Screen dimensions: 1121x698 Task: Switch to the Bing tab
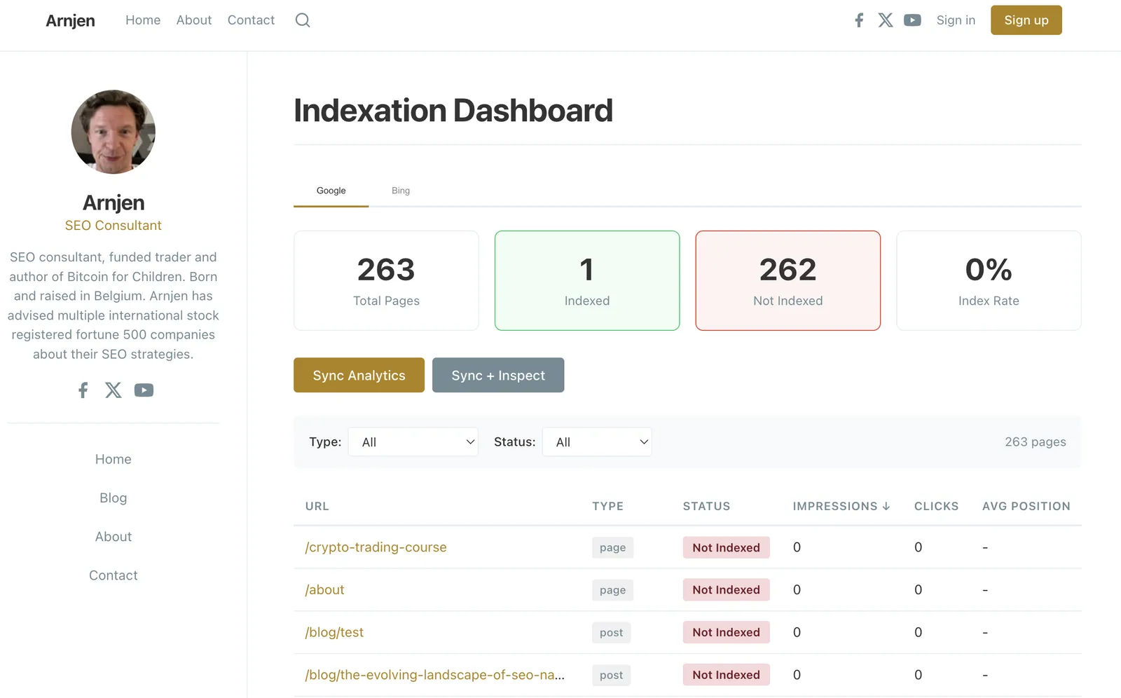400,190
